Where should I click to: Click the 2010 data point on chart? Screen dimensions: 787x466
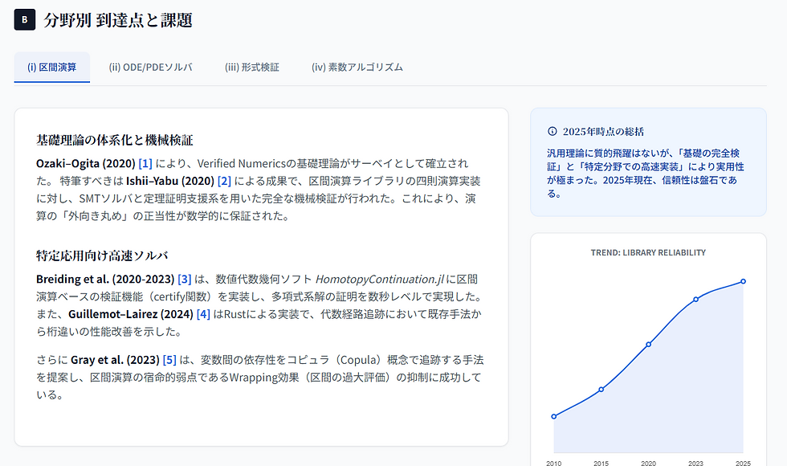pyautogui.click(x=553, y=416)
